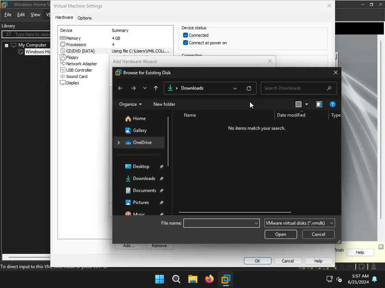Switch to the Hardware tab

tap(64, 17)
